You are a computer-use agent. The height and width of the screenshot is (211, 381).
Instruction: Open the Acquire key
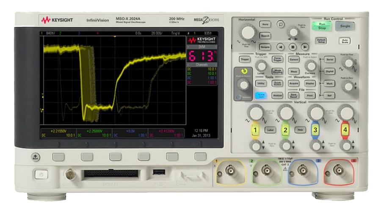(x=293, y=83)
